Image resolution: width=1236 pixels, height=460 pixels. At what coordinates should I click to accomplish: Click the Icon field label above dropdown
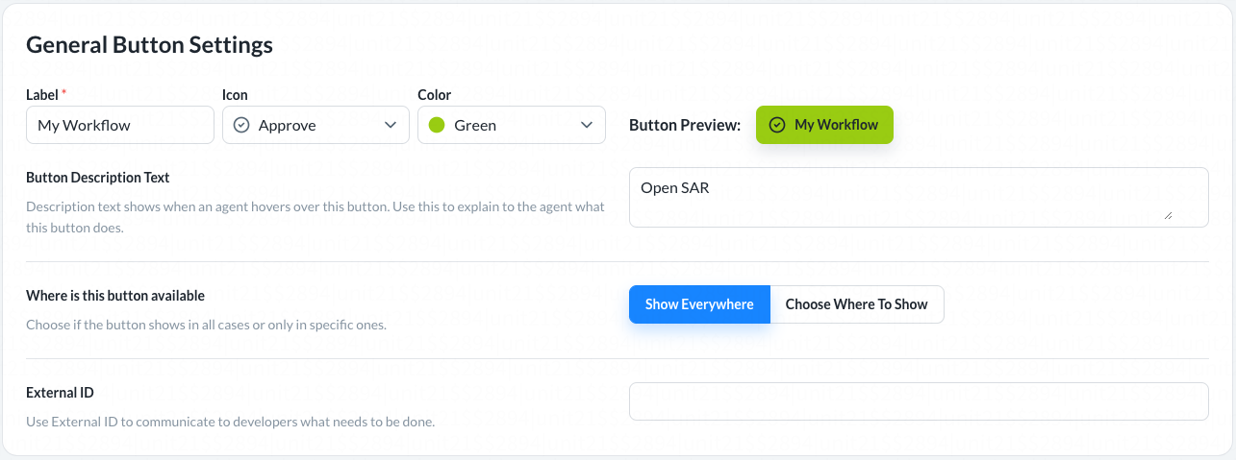tap(235, 94)
